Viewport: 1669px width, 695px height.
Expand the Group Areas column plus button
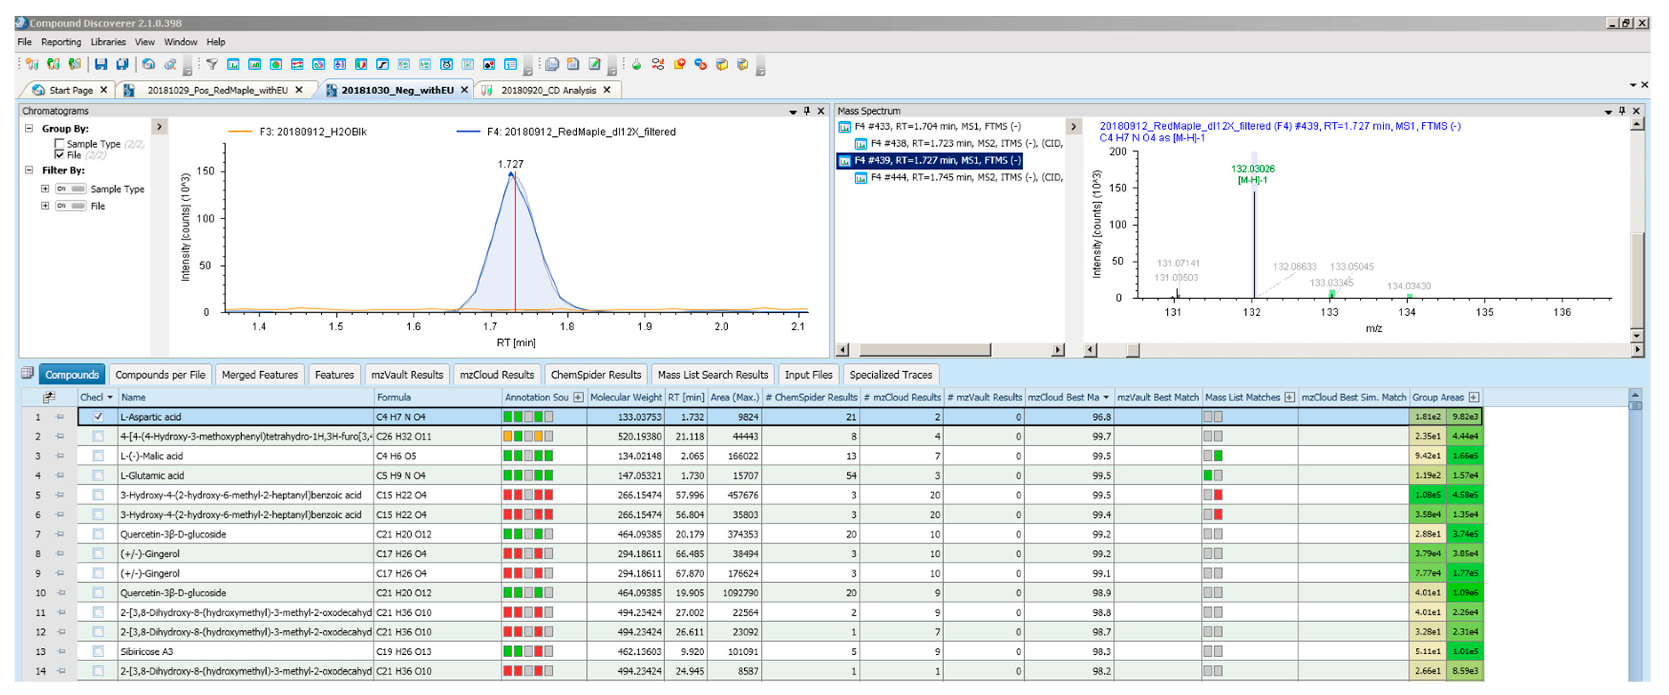(x=1474, y=397)
